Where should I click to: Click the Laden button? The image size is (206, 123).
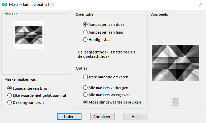pyautogui.click(x=69, y=116)
